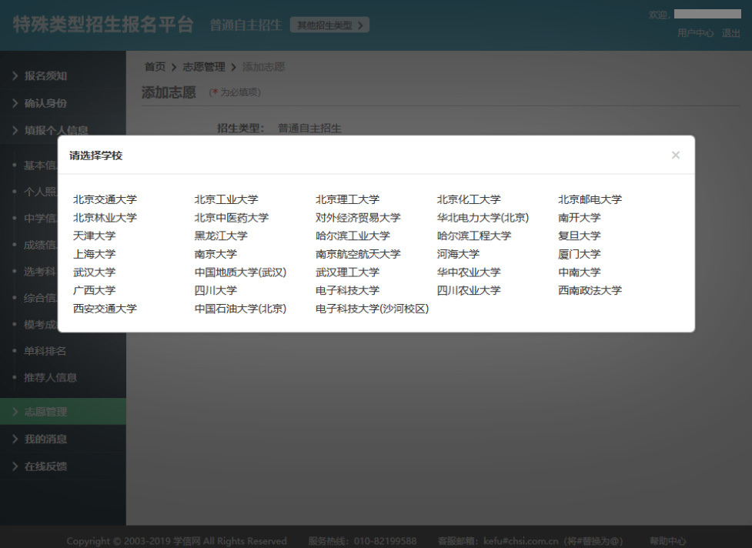
Task: Choose 四川大学
Action: click(x=216, y=290)
